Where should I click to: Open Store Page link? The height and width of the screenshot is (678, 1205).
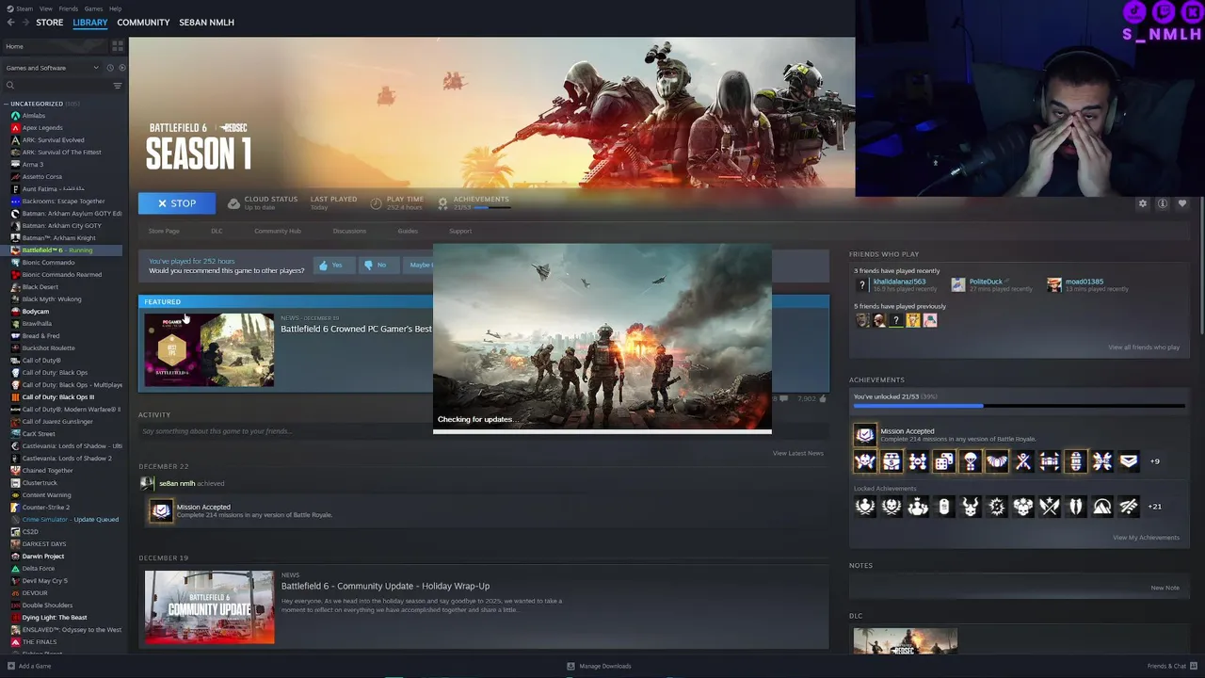click(x=164, y=231)
